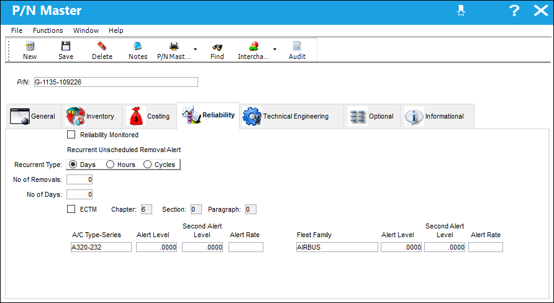This screenshot has width=554, height=303.
Task: Open the Window menu
Action: point(86,30)
